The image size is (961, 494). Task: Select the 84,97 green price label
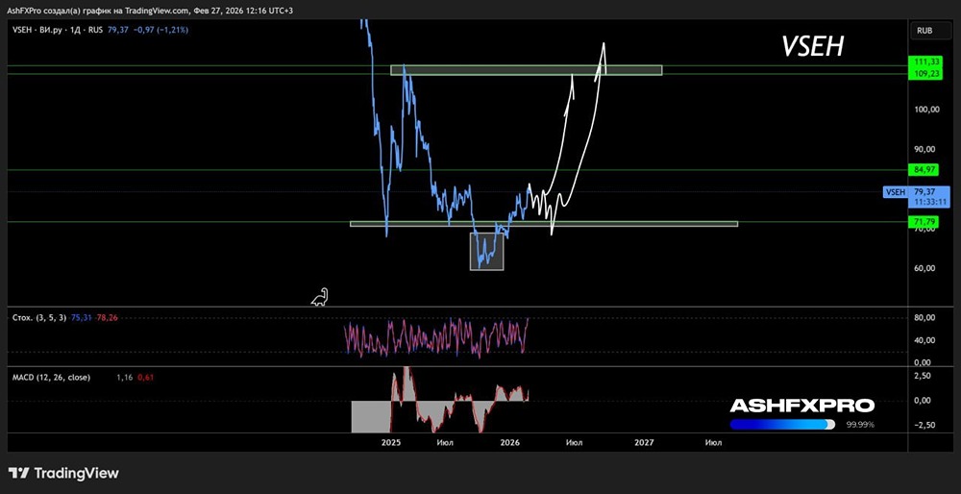tap(925, 169)
